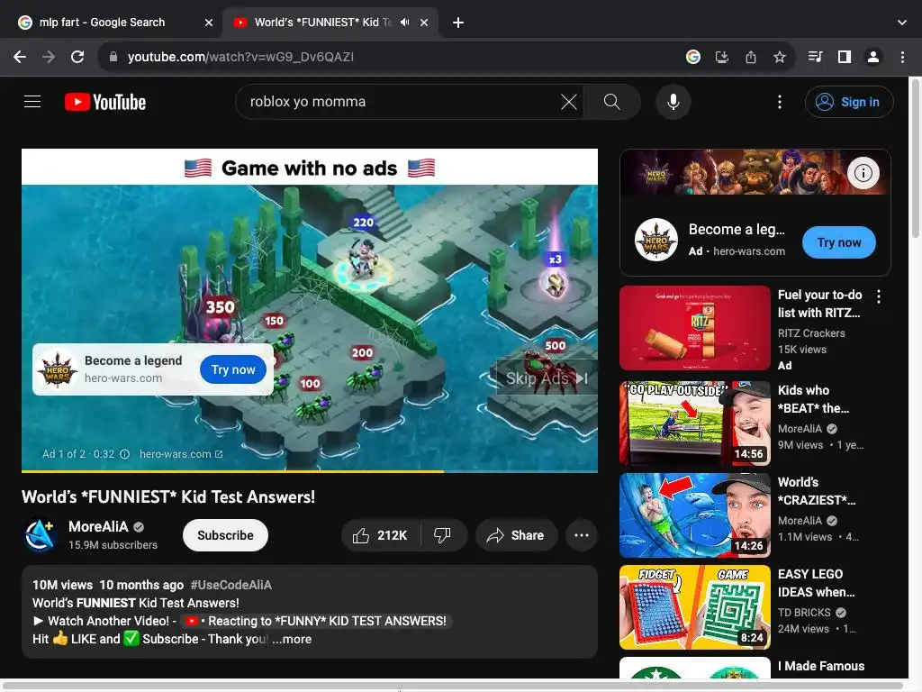Viewport: 922px width, 692px height.
Task: Open MoreAliA channel name link
Action: tap(98, 526)
